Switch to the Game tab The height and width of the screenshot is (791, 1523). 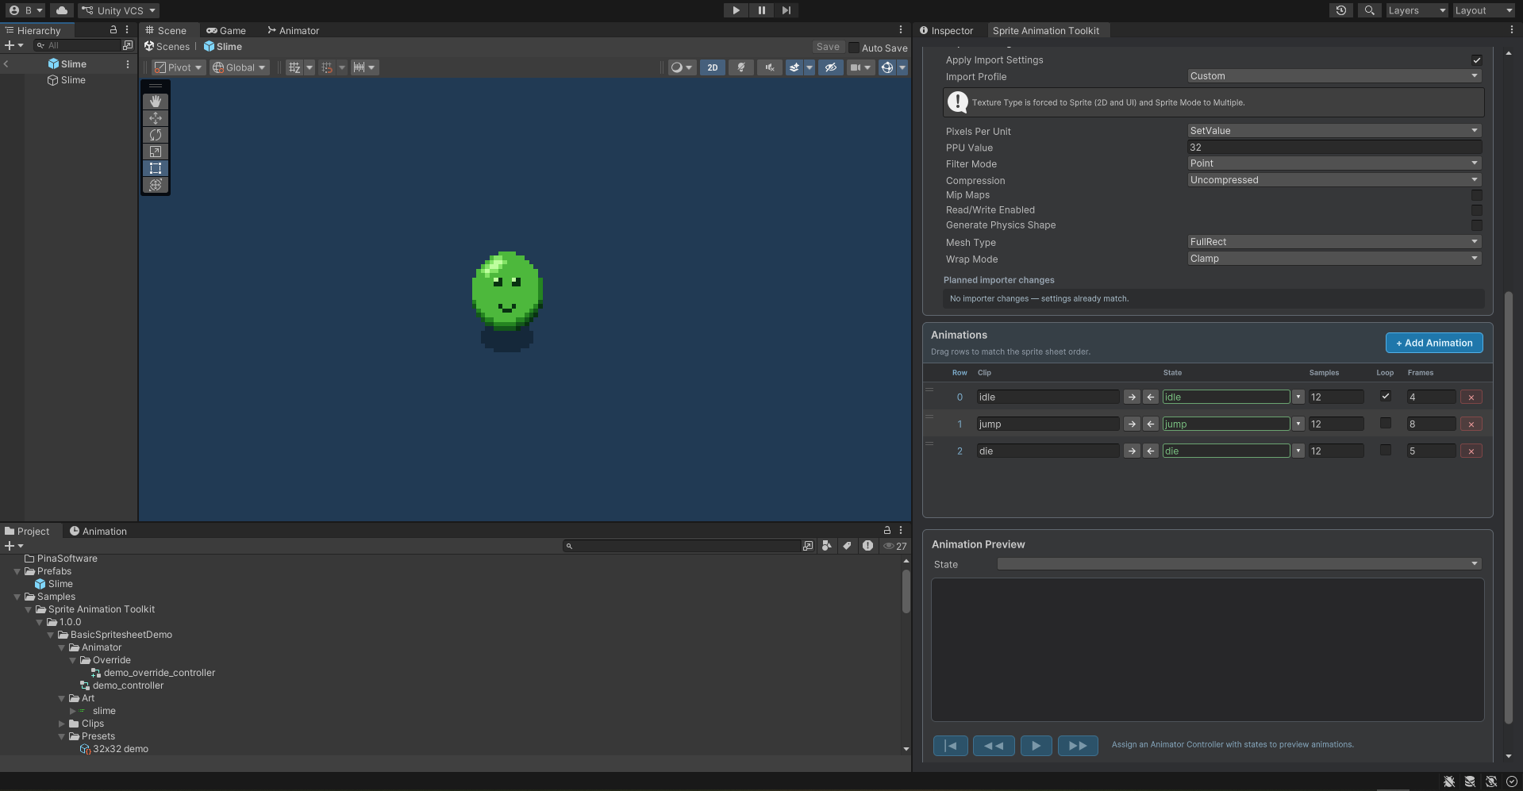coord(226,30)
